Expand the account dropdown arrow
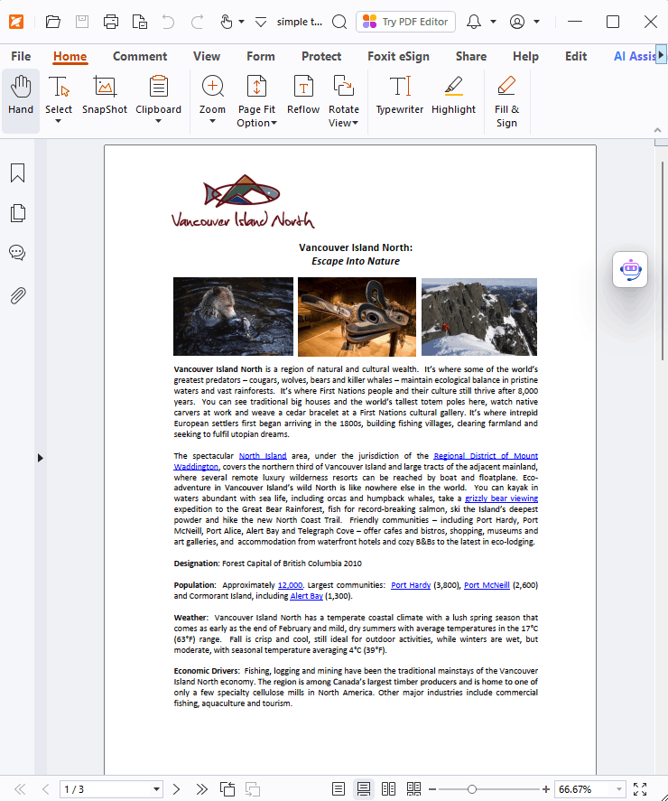 (x=537, y=22)
